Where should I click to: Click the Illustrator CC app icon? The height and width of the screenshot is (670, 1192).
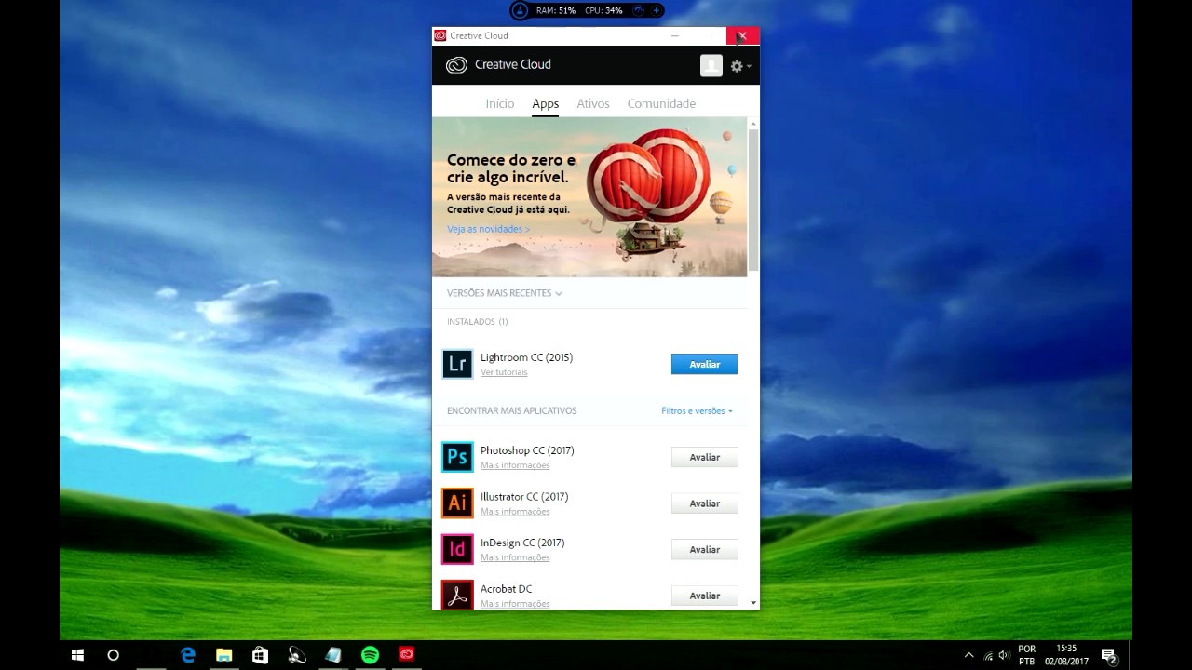click(457, 503)
